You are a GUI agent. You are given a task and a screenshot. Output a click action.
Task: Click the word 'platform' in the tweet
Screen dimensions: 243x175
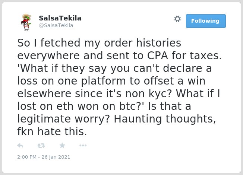103,81
